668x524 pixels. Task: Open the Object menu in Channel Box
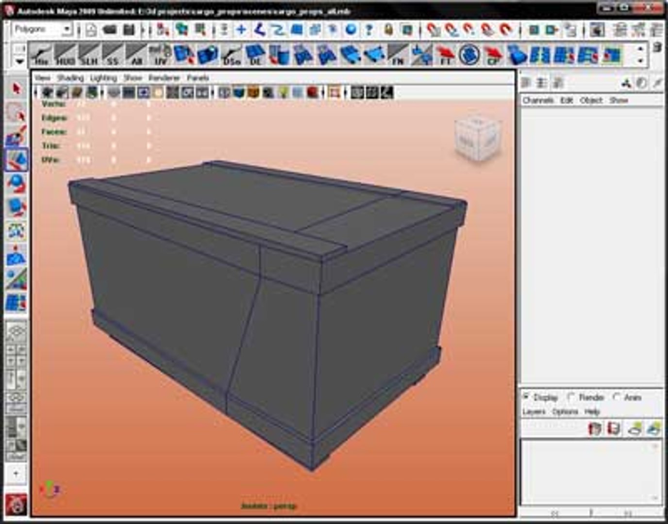click(591, 100)
